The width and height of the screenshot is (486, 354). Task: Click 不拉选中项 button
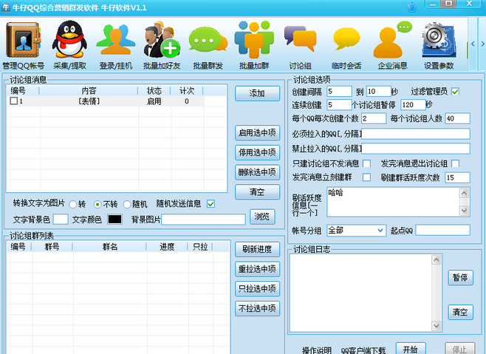pyautogui.click(x=257, y=309)
